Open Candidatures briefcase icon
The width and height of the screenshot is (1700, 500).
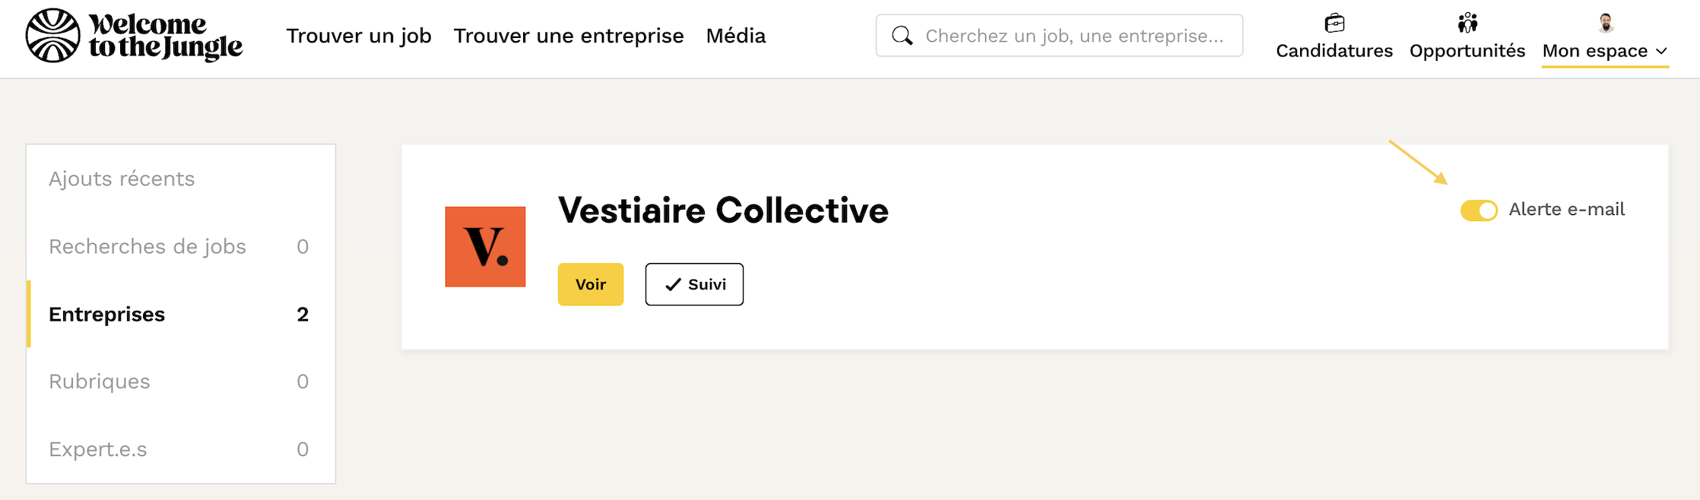pos(1334,24)
